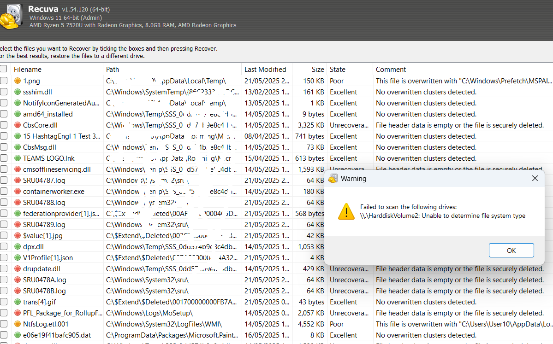Viewport: 553px width, 344px height.
Task: Click the red status dot of SRU0478A.log
Action: pyautogui.click(x=17, y=280)
